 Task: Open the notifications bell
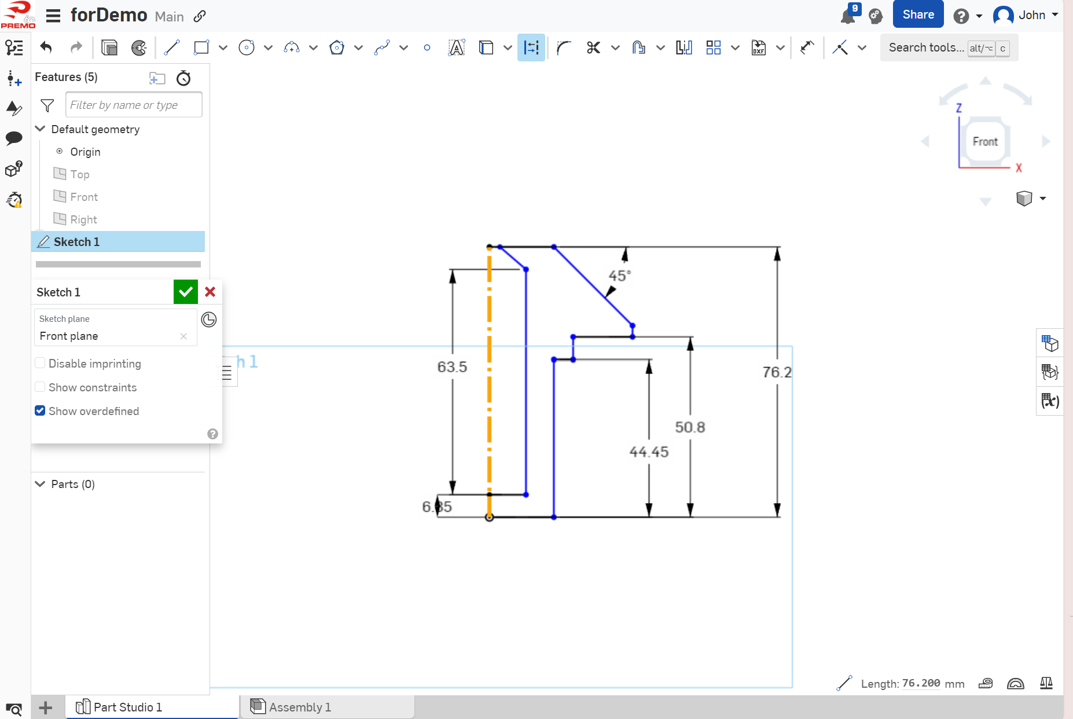pos(848,16)
